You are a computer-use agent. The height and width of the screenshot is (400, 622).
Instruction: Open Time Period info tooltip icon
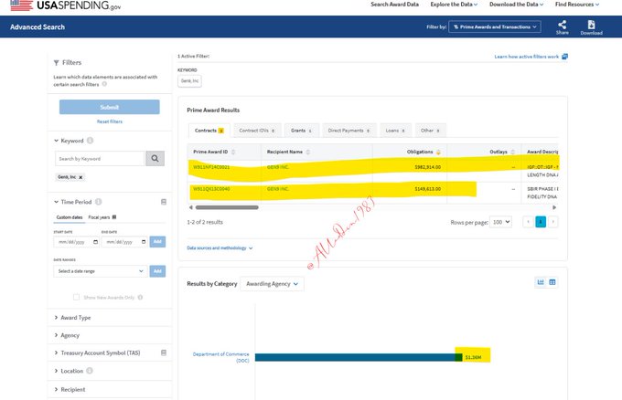click(99, 201)
